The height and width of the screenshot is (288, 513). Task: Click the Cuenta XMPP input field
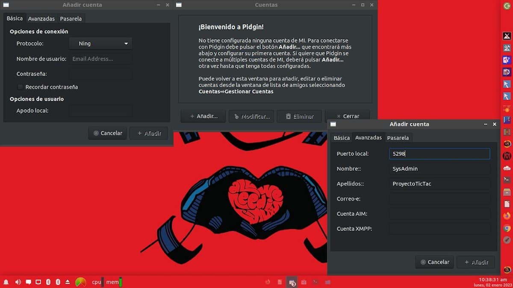point(439,229)
